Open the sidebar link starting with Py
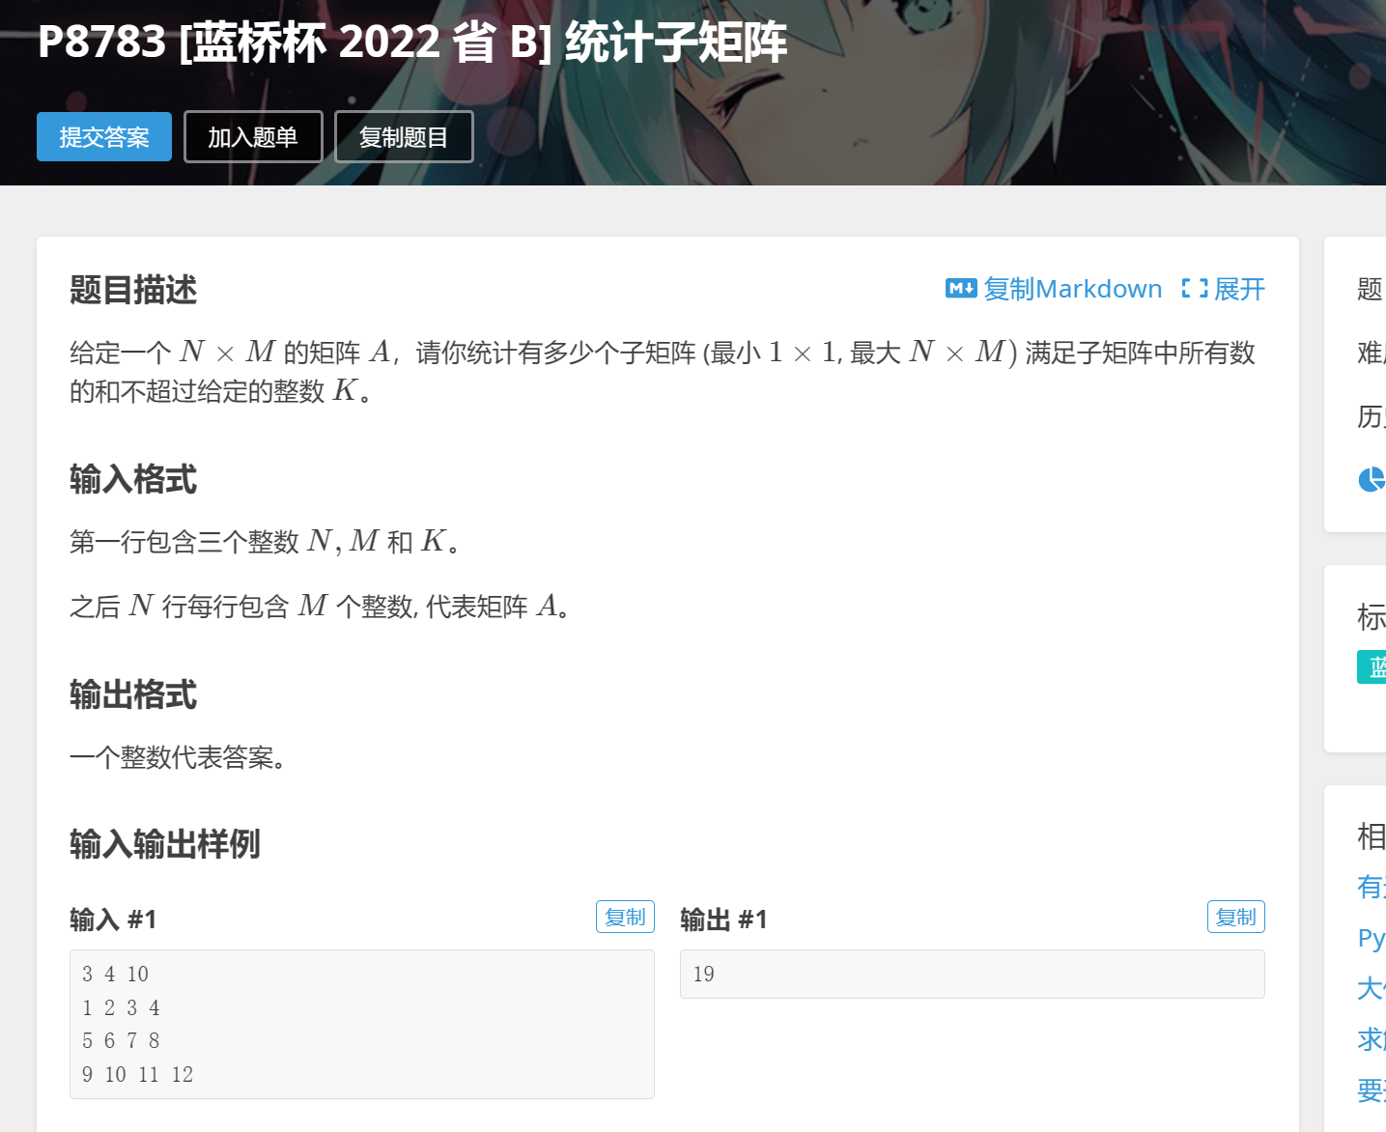1386x1132 pixels. (x=1372, y=938)
